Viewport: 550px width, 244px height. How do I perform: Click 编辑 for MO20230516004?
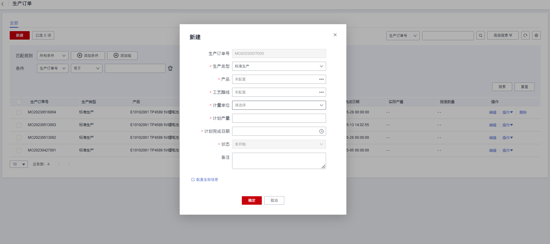(x=493, y=112)
